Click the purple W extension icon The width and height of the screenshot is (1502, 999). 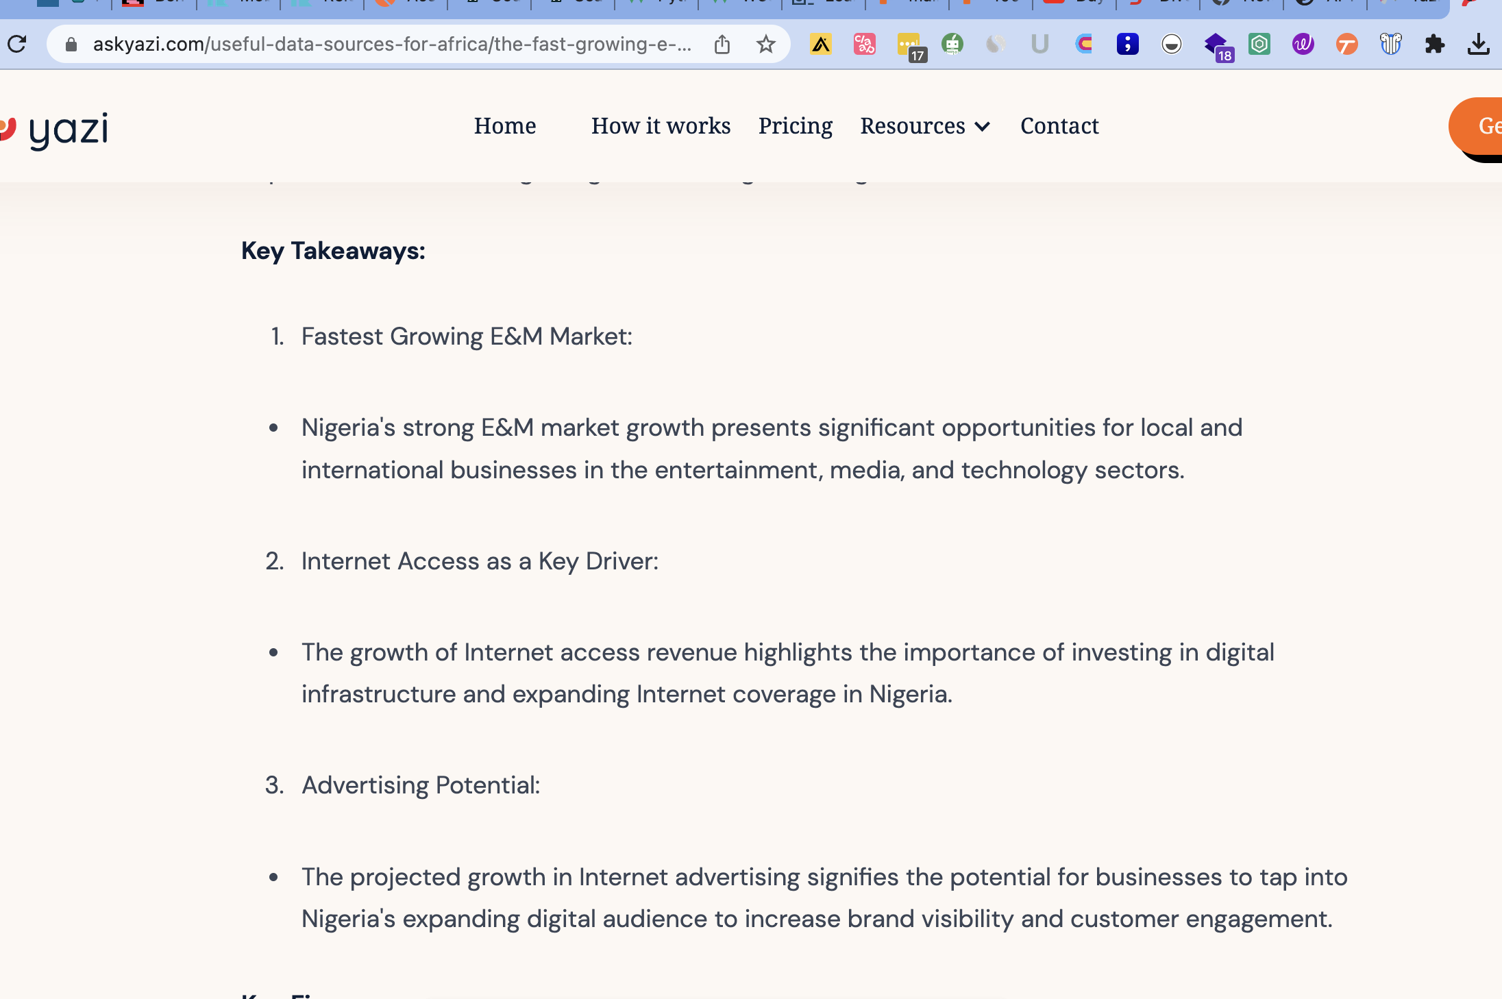point(1303,45)
